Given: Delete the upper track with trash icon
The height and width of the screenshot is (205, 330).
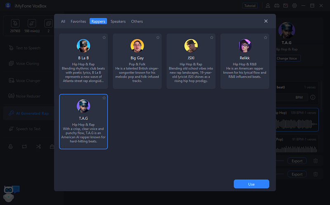Looking at the screenshot, I should tap(316, 161).
